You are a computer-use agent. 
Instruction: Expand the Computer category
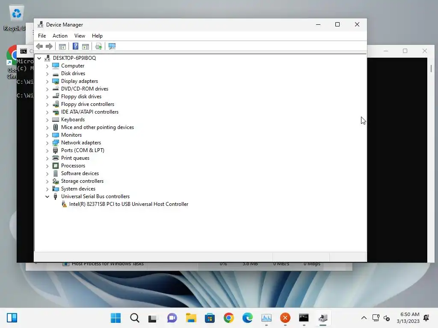(x=47, y=66)
